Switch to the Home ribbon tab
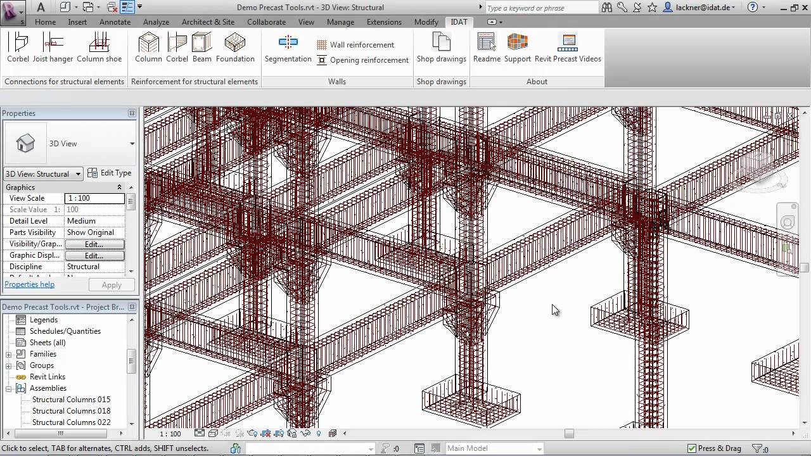Image resolution: width=811 pixels, height=456 pixels. pyautogui.click(x=45, y=22)
